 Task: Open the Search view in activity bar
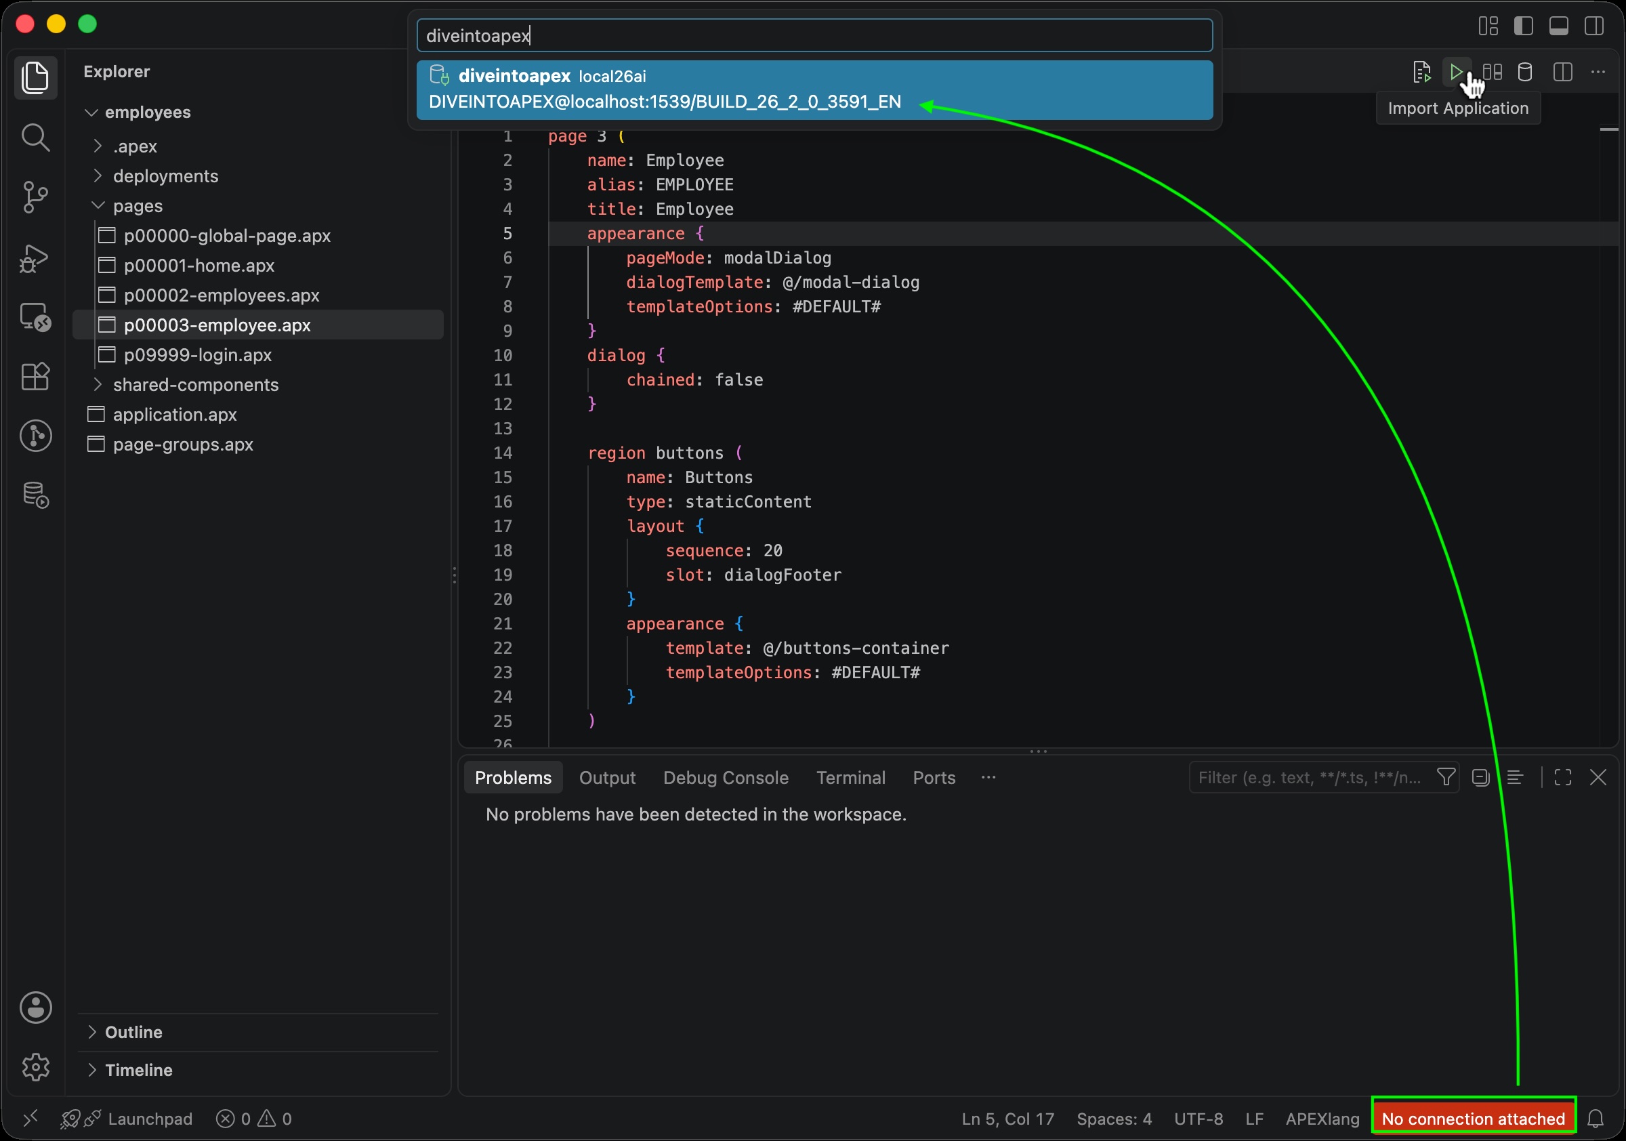point(35,138)
